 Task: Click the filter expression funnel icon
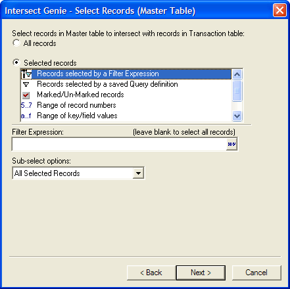point(26,74)
